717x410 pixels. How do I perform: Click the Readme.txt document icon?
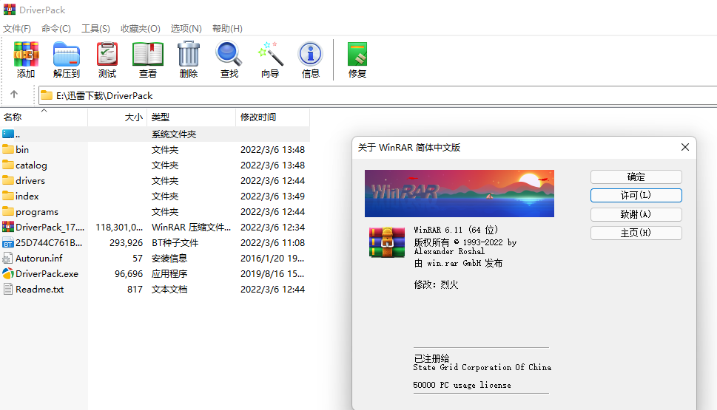(8, 289)
